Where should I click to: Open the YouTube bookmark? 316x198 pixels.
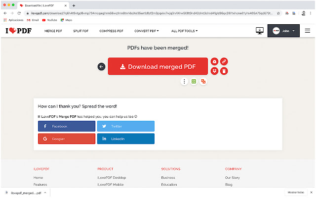(x=49, y=20)
